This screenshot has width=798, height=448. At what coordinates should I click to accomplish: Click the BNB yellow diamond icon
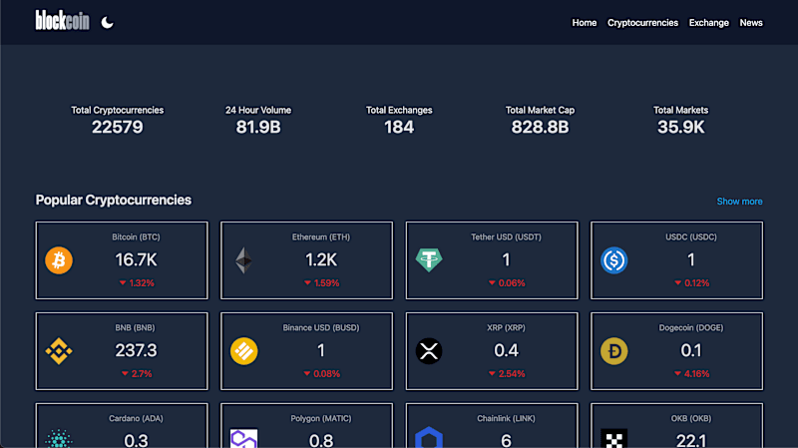click(x=59, y=351)
